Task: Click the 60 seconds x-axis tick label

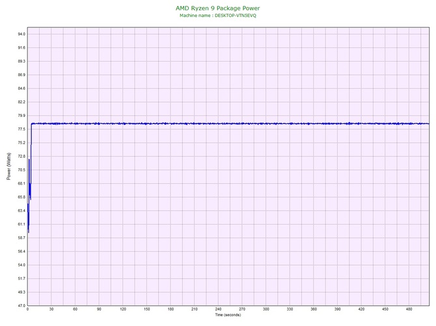Action: tap(75, 309)
